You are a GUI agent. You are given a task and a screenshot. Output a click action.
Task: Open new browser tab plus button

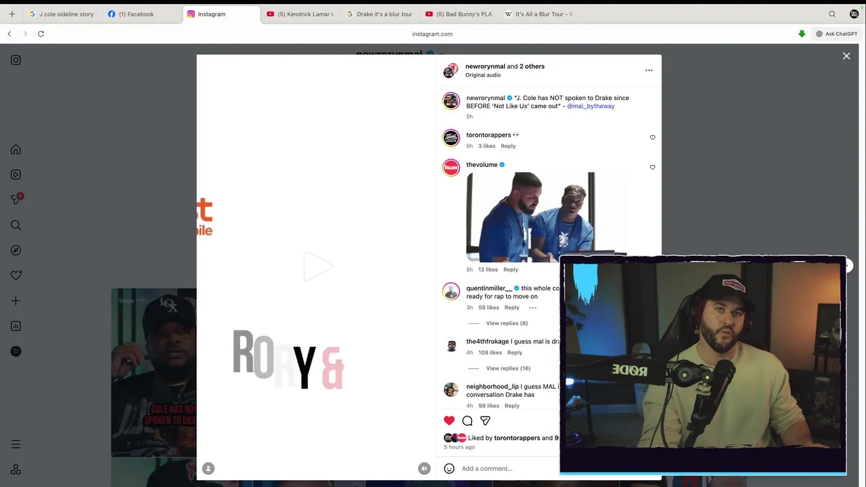[12, 14]
